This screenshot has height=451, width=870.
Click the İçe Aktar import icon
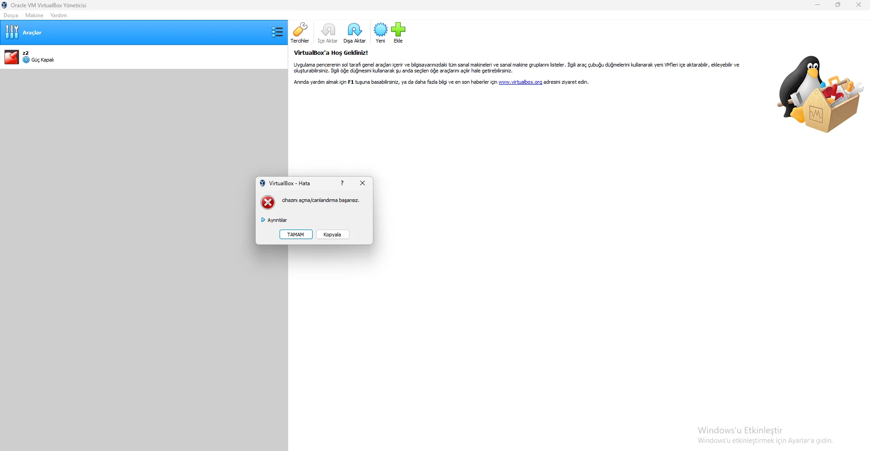[x=328, y=33]
